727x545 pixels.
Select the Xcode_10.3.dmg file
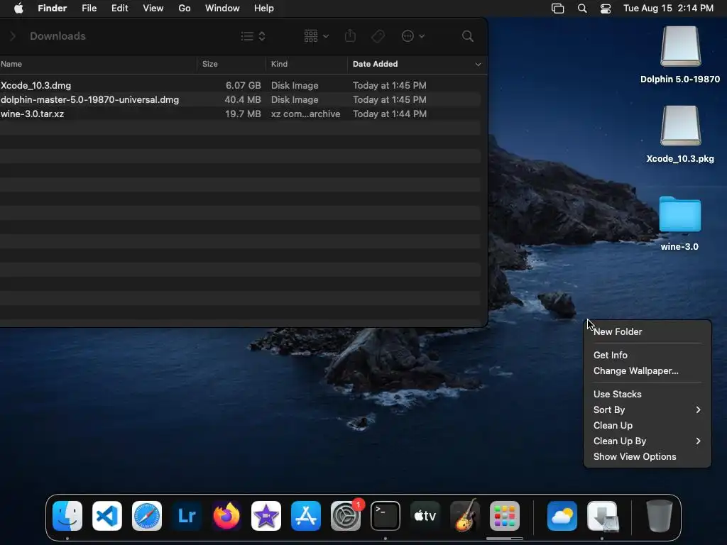[x=35, y=85]
